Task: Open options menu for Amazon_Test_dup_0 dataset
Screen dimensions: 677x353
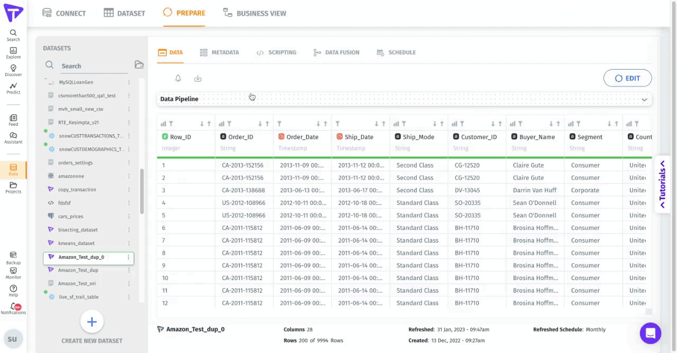Action: (128, 257)
